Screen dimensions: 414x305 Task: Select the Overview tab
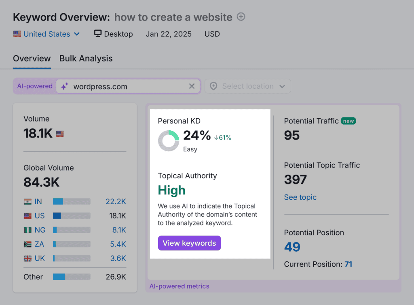coord(32,58)
